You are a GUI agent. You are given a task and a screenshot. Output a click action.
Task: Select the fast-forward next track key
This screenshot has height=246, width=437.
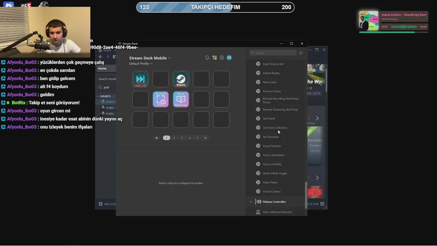[x=140, y=79]
